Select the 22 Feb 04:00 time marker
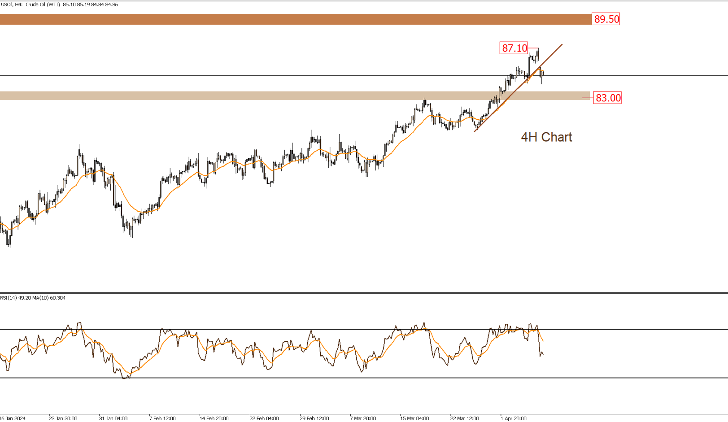Screen dimensions: 728x422 pos(264,418)
